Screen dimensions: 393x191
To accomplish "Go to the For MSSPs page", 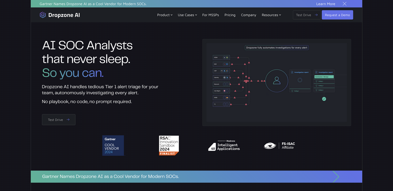I will click(x=211, y=15).
